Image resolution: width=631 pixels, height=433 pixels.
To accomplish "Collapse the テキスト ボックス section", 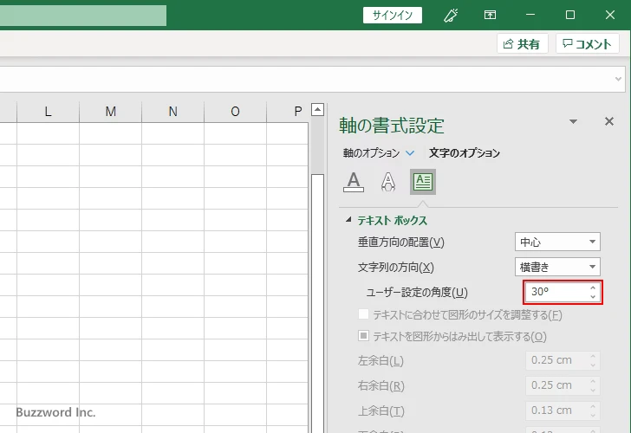I will tap(348, 220).
